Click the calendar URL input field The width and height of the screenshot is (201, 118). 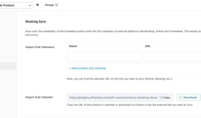[x=172, y=57]
